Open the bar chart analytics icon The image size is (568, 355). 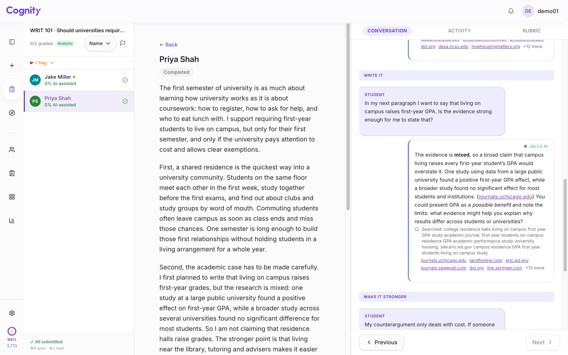12,220
